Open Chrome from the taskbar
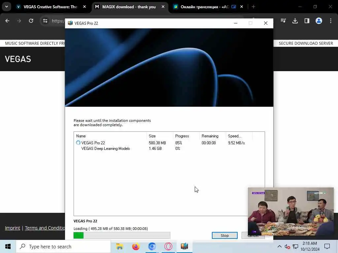The width and height of the screenshot is (338, 253). tap(152, 246)
